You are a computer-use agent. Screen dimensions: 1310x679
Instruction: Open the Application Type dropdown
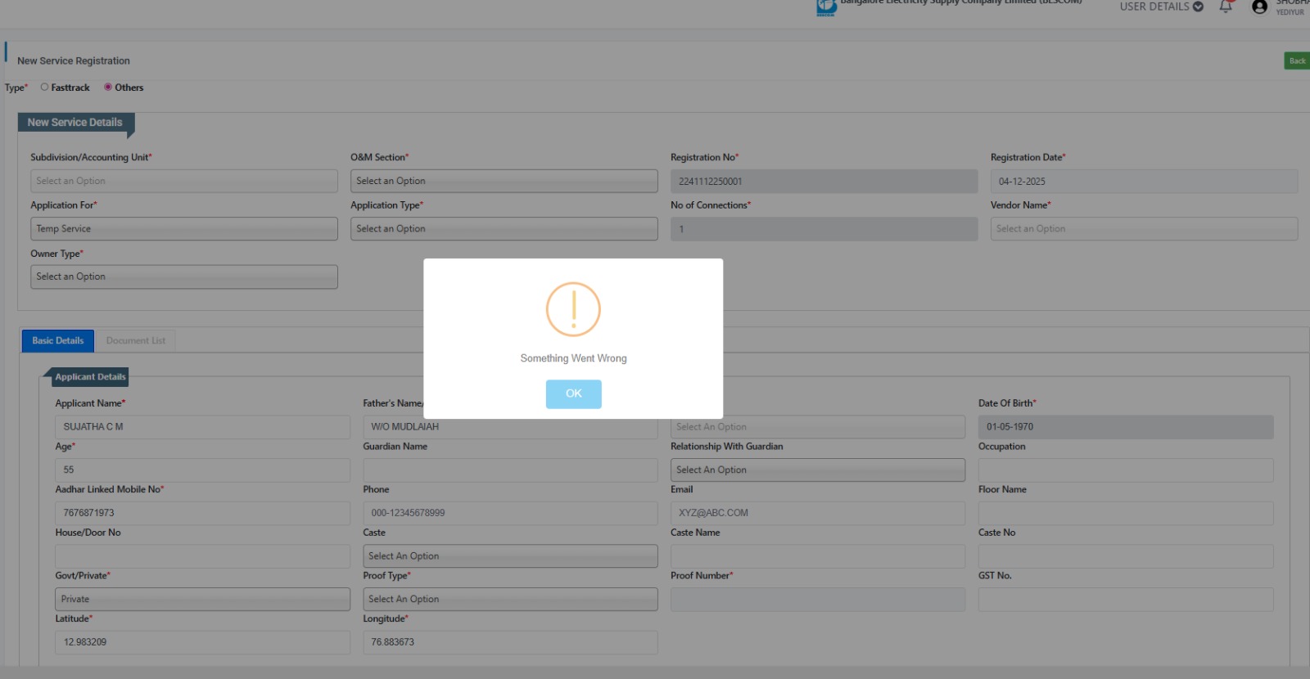(x=504, y=229)
